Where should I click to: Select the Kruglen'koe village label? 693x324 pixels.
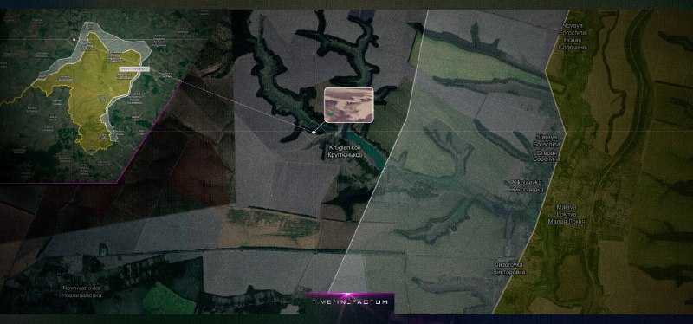pyautogui.click(x=346, y=151)
